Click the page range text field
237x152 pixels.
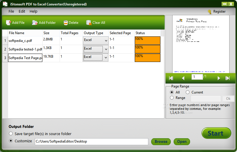[x=206, y=99]
